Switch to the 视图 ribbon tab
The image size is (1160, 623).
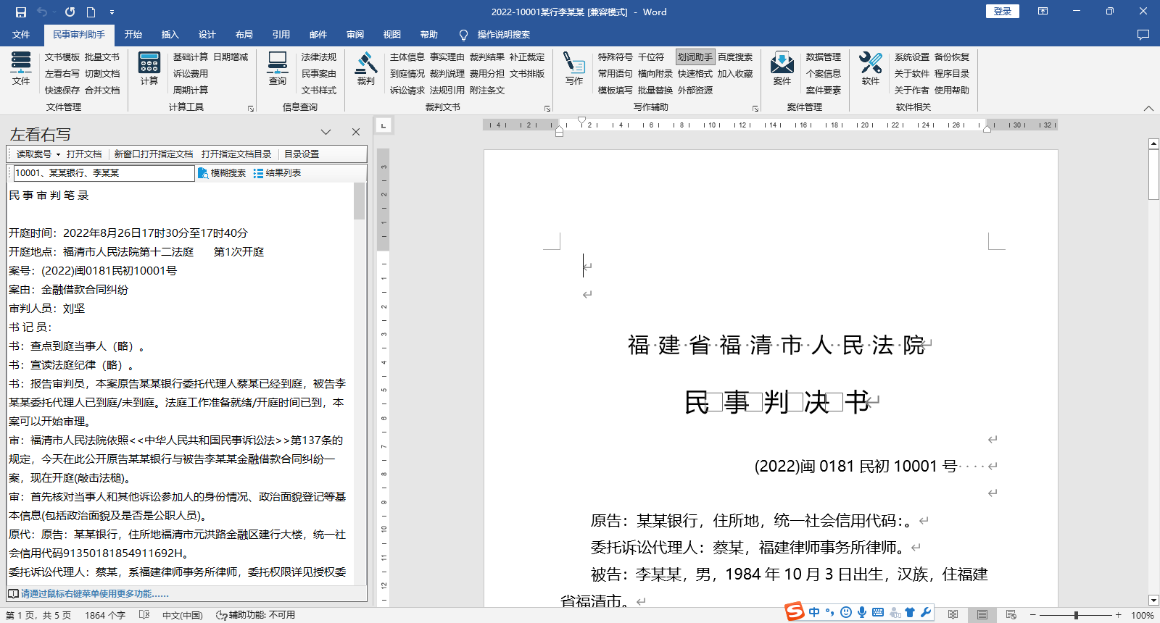coord(392,35)
